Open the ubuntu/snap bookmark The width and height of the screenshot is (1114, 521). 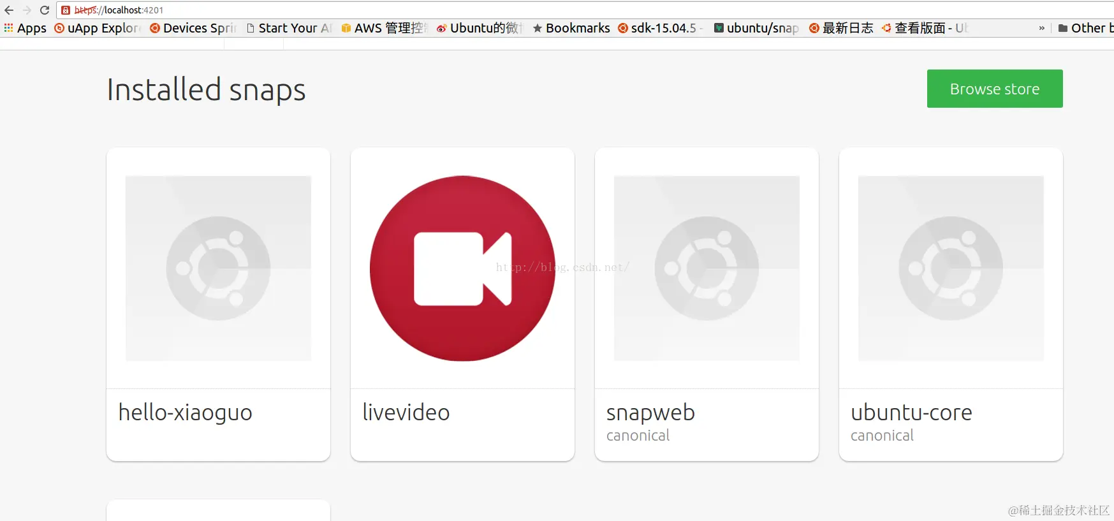756,28
